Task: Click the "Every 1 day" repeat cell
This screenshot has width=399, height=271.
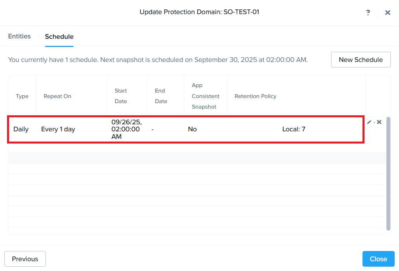Action: pos(58,129)
